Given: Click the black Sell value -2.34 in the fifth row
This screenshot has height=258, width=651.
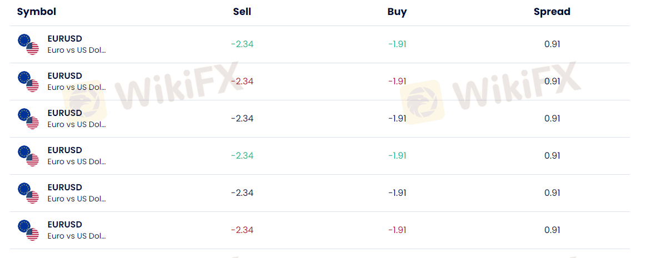Looking at the screenshot, I should tap(242, 193).
